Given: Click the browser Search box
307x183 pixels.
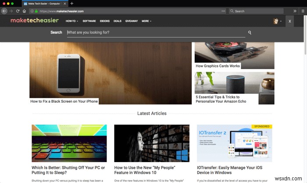Looking at the screenshot, I should 256,11.
